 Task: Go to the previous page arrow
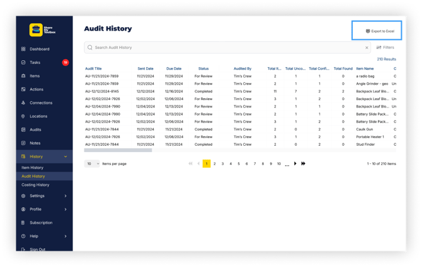click(x=198, y=163)
